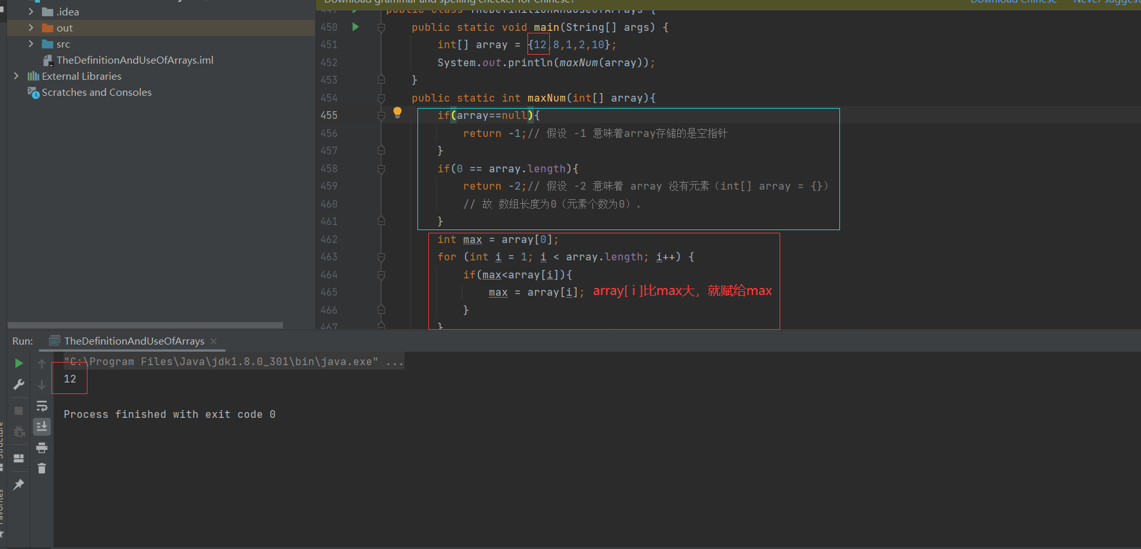Collapse the main method fold at line 450
The width and height of the screenshot is (1141, 549).
coord(381,28)
